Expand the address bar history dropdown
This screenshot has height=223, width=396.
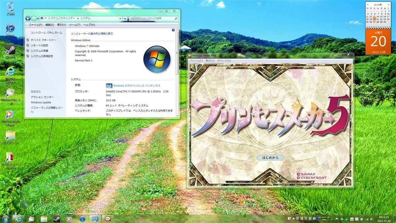(120, 18)
